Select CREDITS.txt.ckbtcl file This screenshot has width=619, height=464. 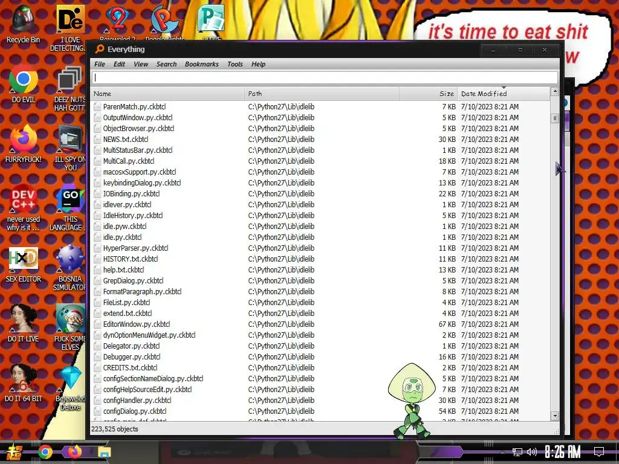pyautogui.click(x=320, y=368)
